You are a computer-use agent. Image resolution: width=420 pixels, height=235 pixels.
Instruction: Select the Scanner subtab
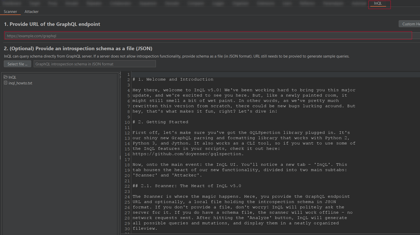coord(10,12)
